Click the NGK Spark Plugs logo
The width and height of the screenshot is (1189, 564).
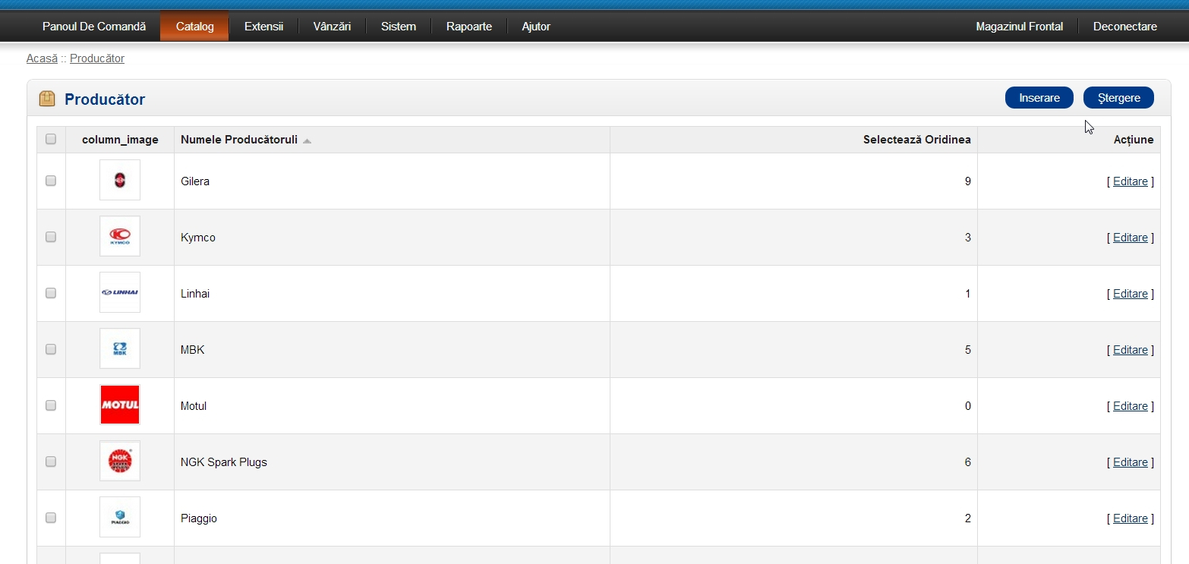click(x=120, y=462)
